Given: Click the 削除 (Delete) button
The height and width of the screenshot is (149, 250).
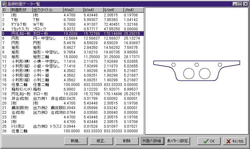Looking at the screenshot, I should point(126,141).
